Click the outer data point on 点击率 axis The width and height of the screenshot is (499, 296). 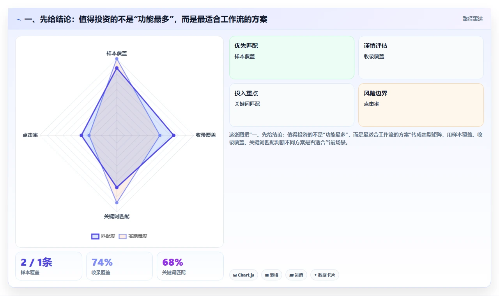81,135
